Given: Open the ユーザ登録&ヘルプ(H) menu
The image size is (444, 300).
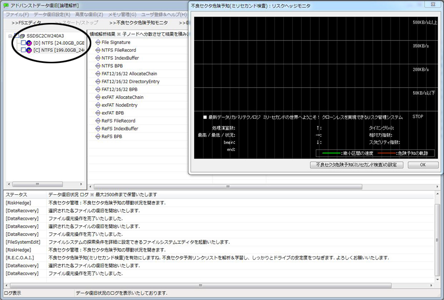Looking at the screenshot, I should (x=164, y=14).
